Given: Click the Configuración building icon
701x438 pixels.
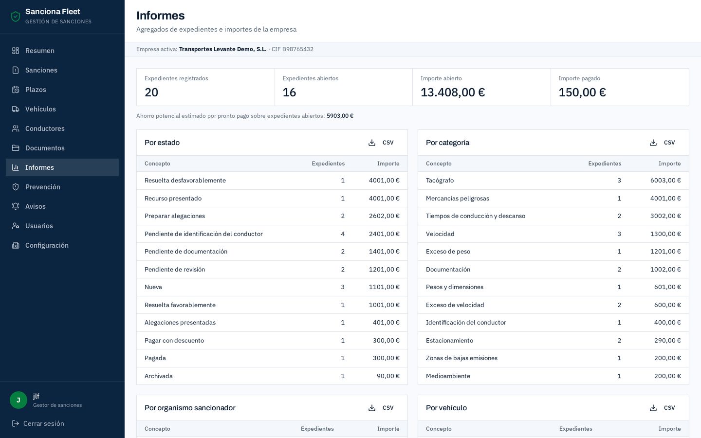Looking at the screenshot, I should coord(16,245).
